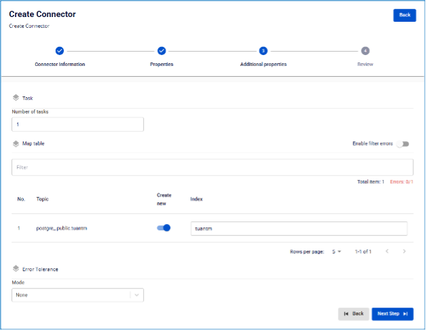
Task: Open the Rows per page dropdown
Action: (x=336, y=251)
